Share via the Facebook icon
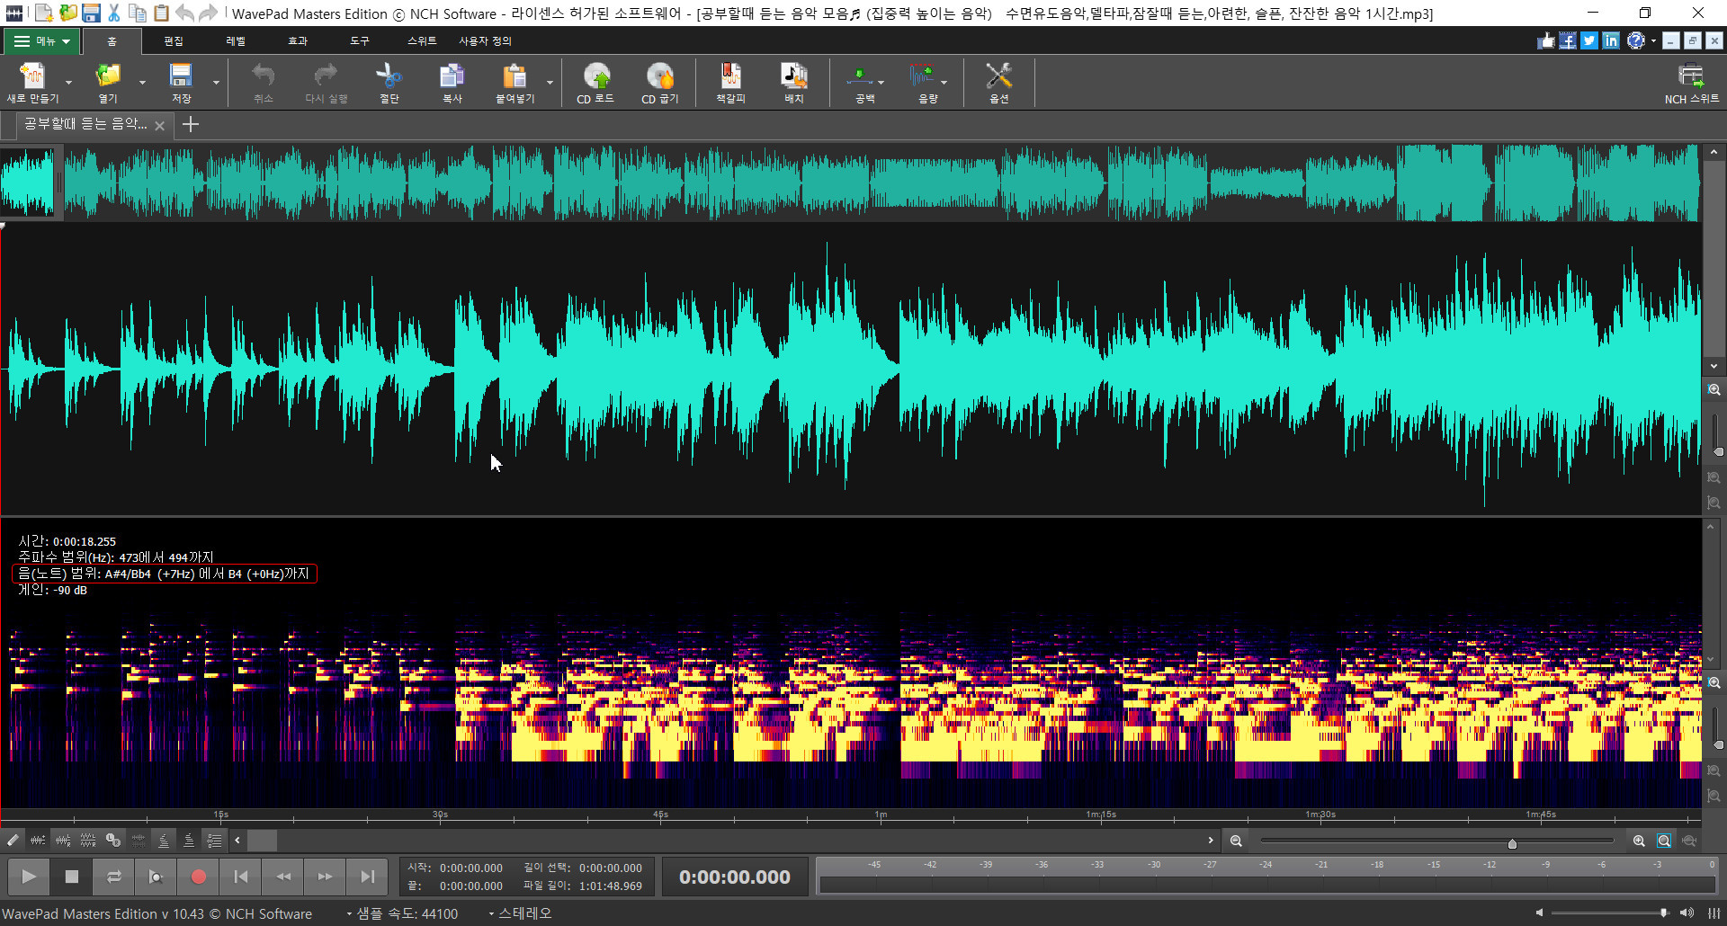This screenshot has width=1727, height=926. pyautogui.click(x=1568, y=40)
